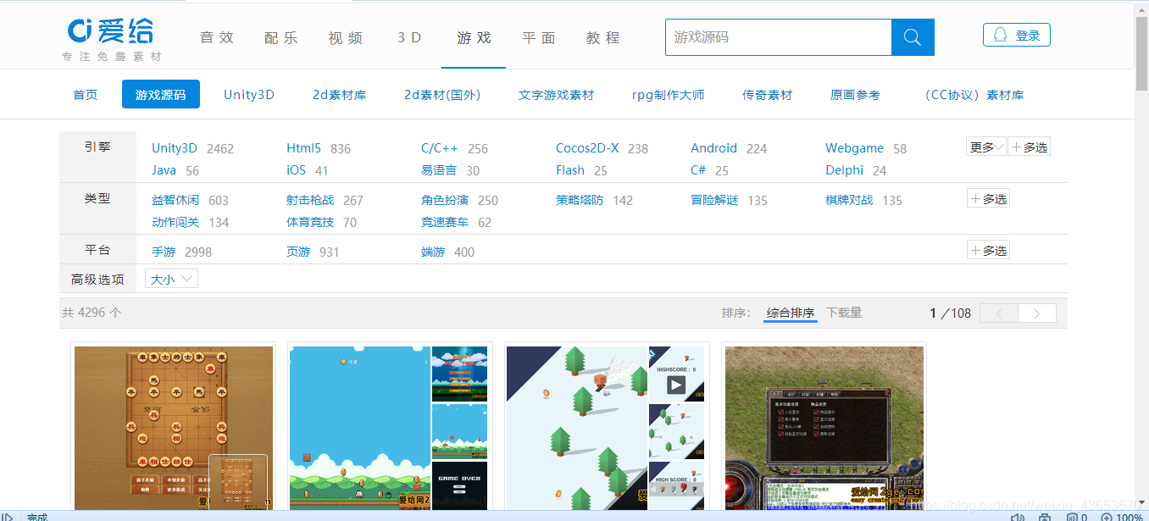
Task: Open the 2d素材(国外) tab
Action: point(442,95)
